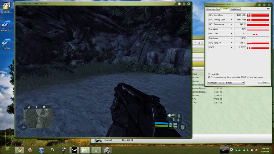Click the Size: 1.28 KB detail in Explorer
The height and width of the screenshot is (154, 274).
pyautogui.click(x=128, y=140)
